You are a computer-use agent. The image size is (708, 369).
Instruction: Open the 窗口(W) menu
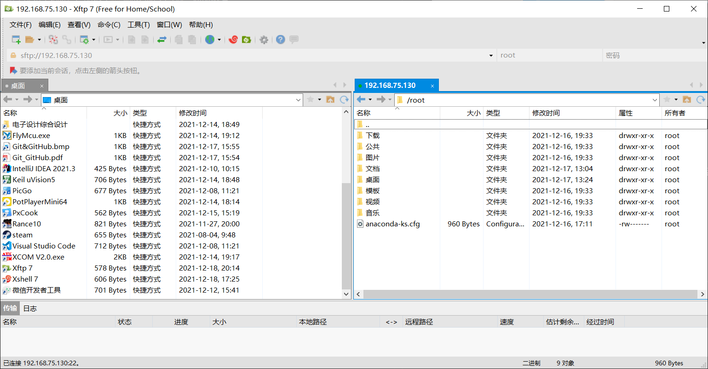[169, 25]
